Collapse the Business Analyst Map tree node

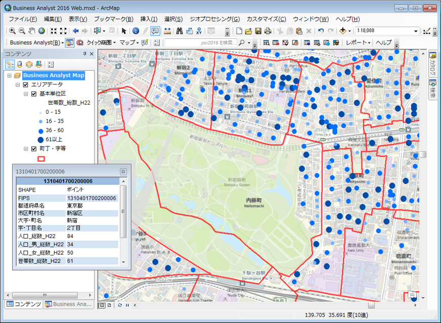pyautogui.click(x=9, y=75)
